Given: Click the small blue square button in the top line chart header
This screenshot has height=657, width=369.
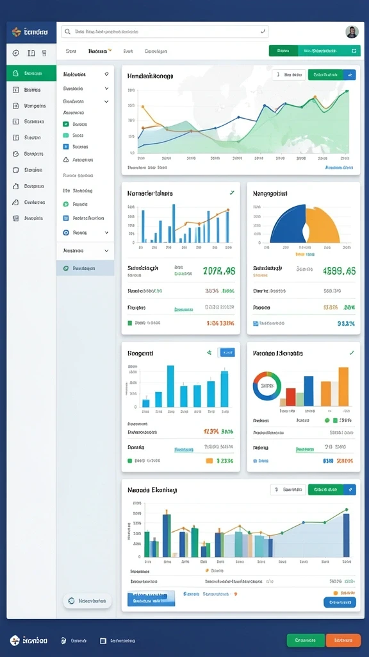Looking at the screenshot, I should [x=349, y=75].
